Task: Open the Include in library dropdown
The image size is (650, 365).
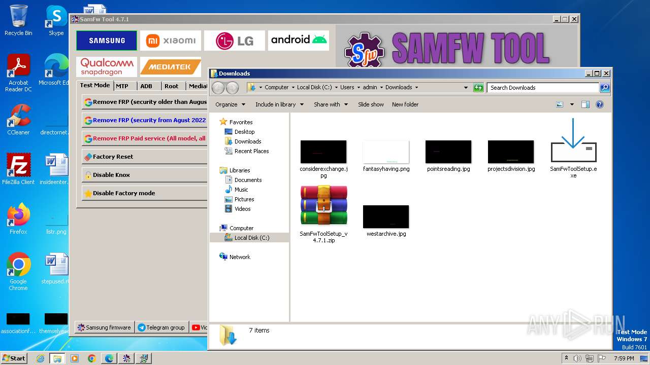Action: point(279,104)
